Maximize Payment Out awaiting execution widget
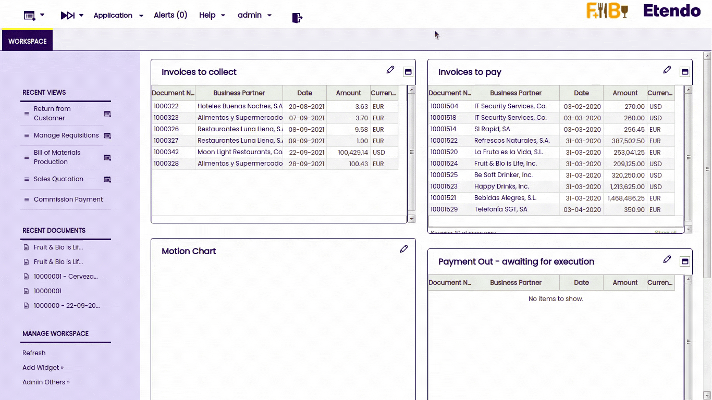The image size is (712, 400). click(x=685, y=261)
